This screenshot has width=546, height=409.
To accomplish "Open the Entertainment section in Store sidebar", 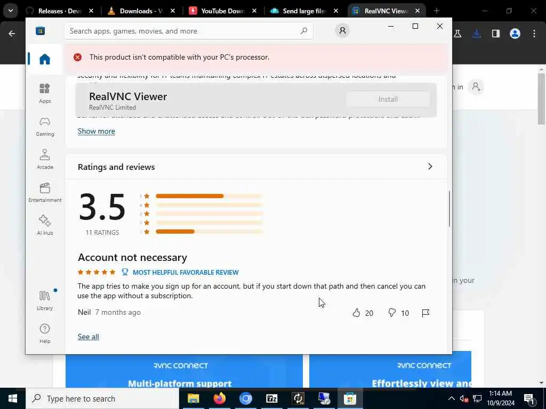I will (45, 193).
